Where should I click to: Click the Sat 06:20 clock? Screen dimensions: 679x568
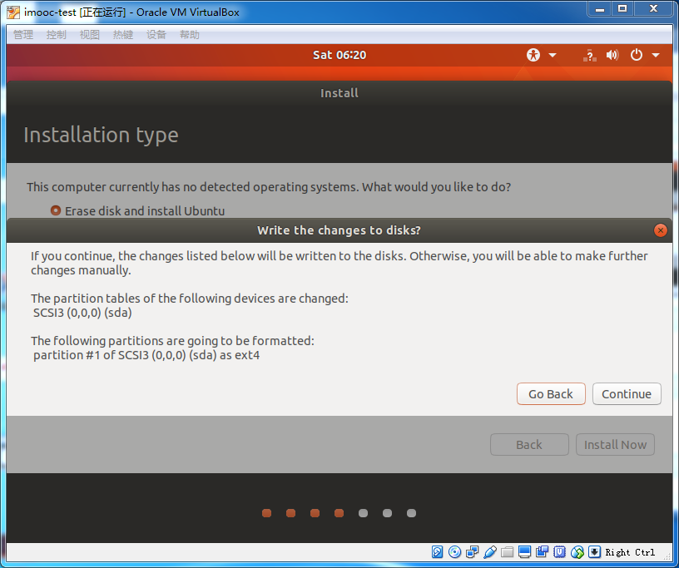click(x=339, y=55)
